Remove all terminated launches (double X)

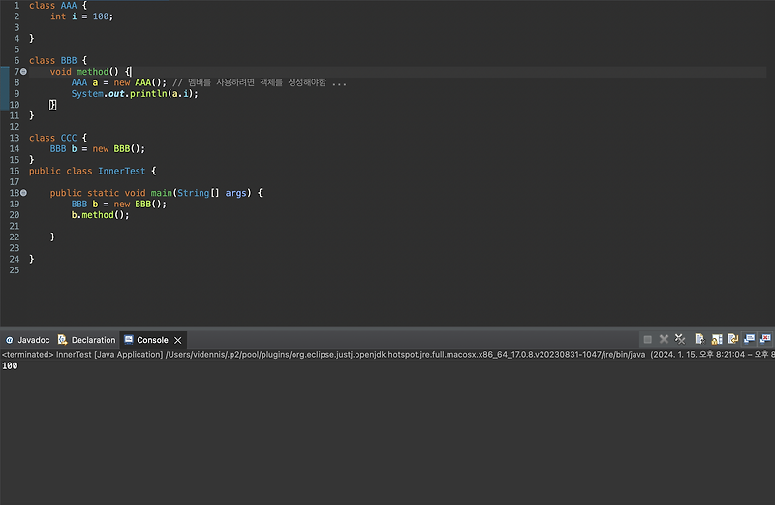pos(680,339)
